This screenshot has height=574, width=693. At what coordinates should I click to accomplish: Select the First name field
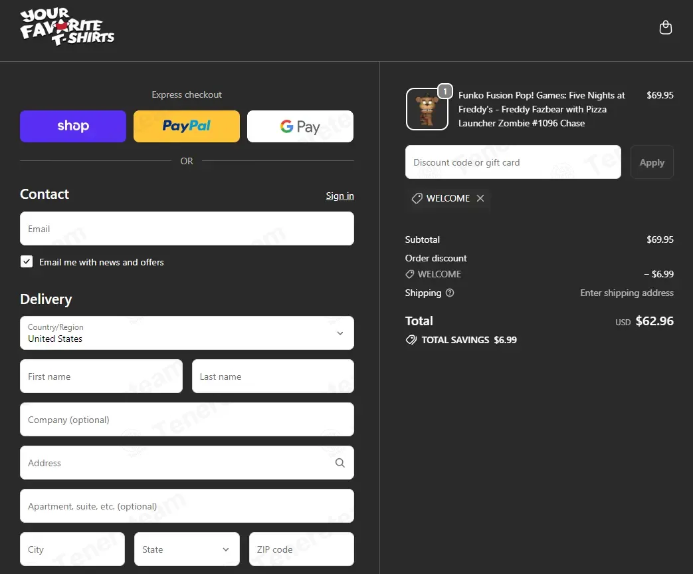pos(101,376)
